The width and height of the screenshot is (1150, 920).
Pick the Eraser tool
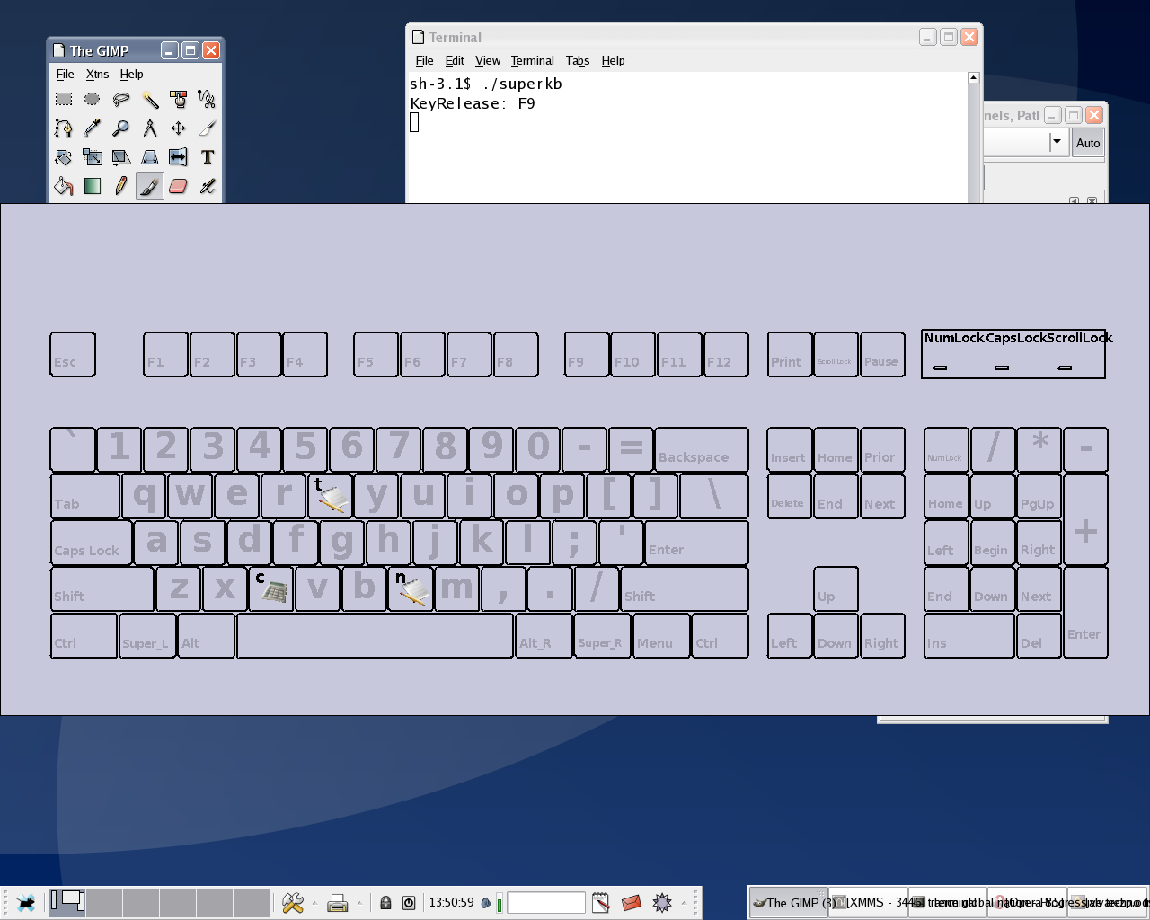pos(179,186)
